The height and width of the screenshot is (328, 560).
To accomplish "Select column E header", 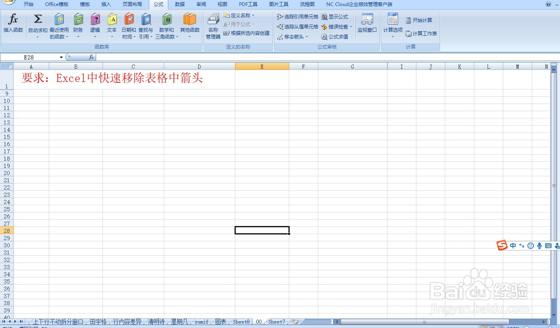I will (x=262, y=67).
